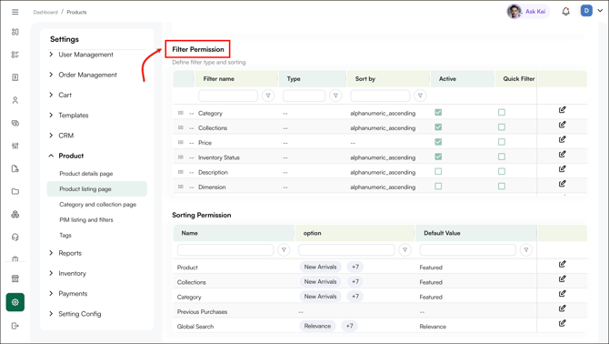Click filter funnel for sorting Name column
The width and height of the screenshot is (609, 344).
point(284,250)
